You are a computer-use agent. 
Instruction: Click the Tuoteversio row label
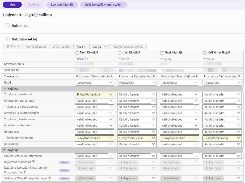[x=12, y=77]
